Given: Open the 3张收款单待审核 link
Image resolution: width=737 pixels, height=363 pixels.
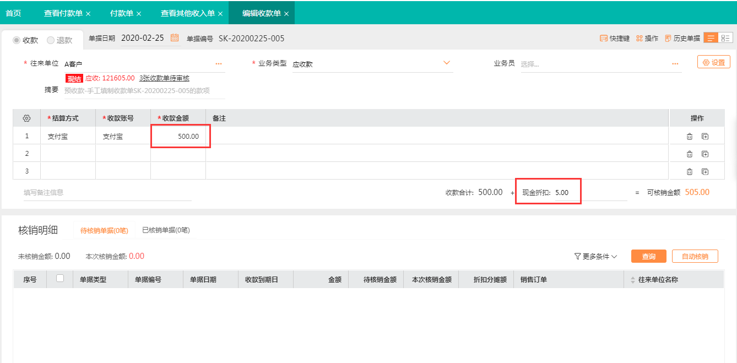Looking at the screenshot, I should click(164, 78).
